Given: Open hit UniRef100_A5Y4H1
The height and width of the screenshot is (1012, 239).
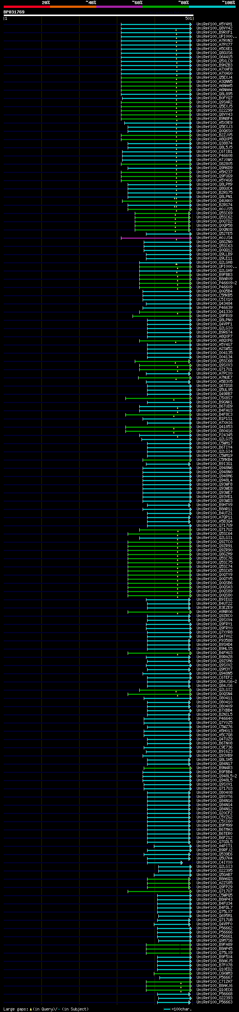Looking at the screenshot, I should point(214,24).
